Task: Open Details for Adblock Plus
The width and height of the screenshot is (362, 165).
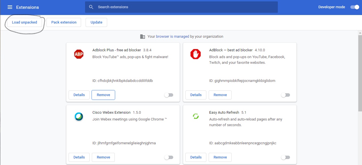Action: click(79, 95)
